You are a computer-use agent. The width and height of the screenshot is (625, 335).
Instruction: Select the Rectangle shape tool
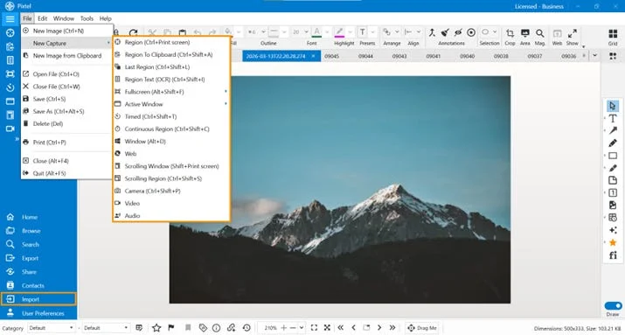click(x=613, y=156)
